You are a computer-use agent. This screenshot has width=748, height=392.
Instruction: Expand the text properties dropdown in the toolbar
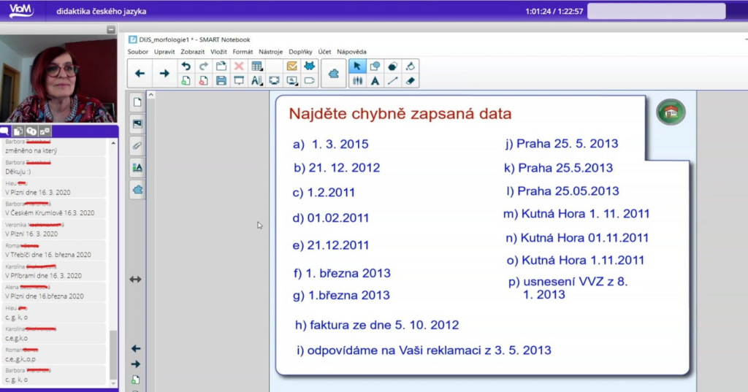pyautogui.click(x=256, y=81)
